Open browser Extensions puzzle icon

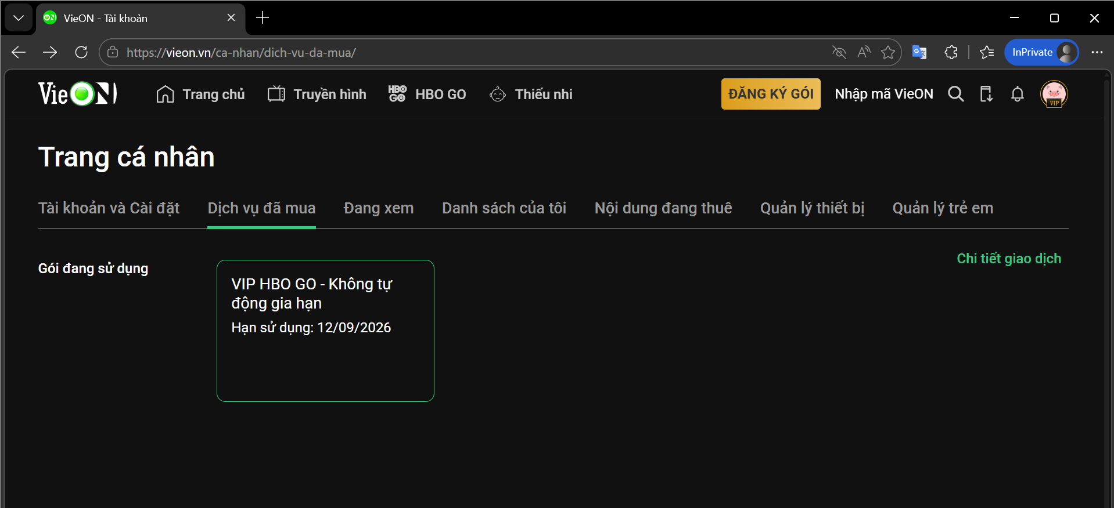(951, 52)
